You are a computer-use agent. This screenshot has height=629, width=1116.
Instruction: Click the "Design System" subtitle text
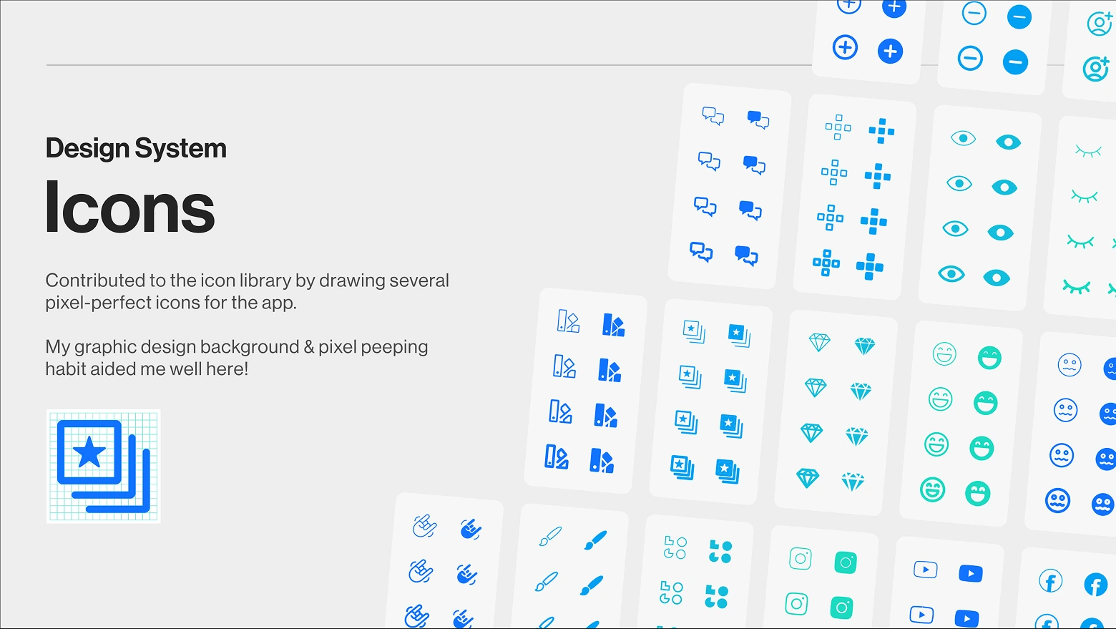click(x=136, y=148)
